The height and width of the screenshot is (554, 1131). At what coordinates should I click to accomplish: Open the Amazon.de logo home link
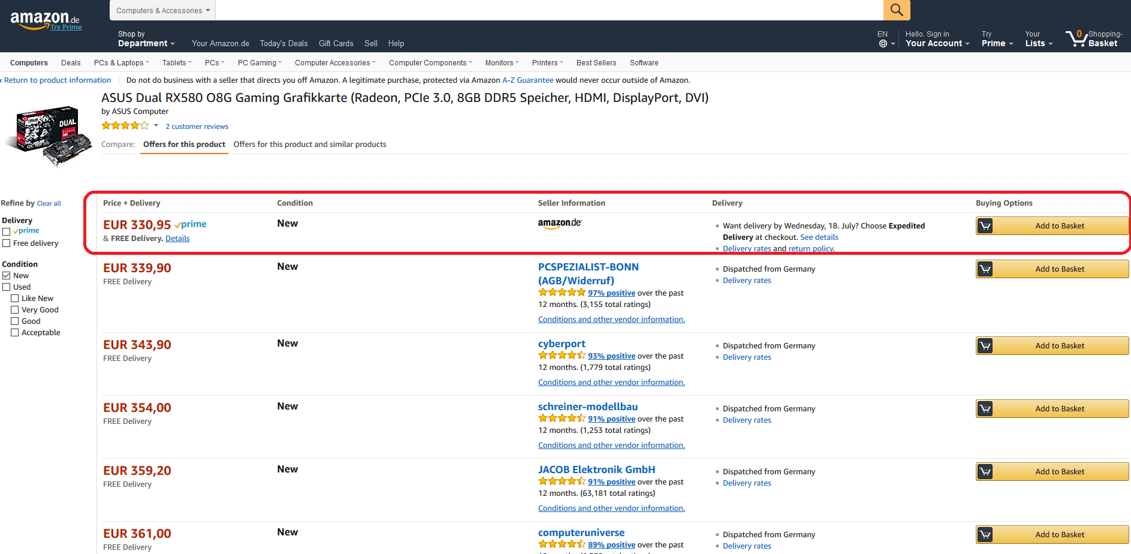(x=44, y=19)
